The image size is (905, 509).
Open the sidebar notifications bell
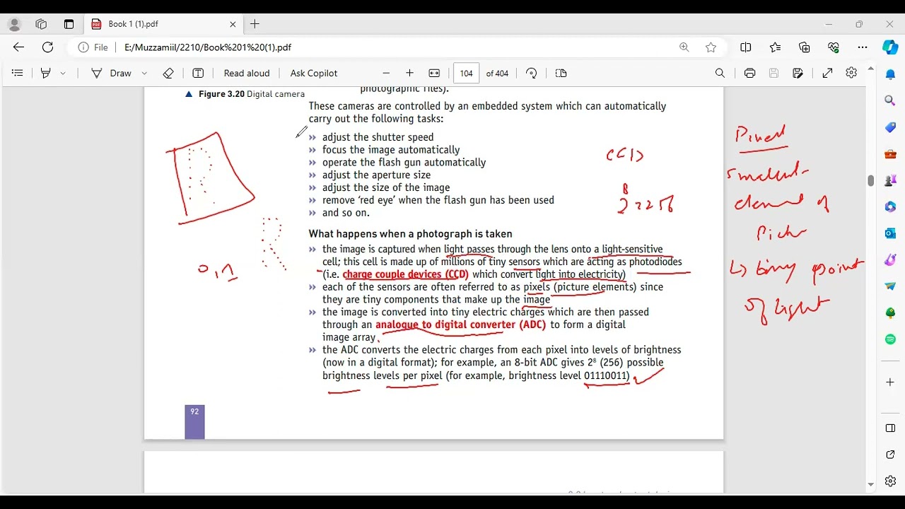890,74
